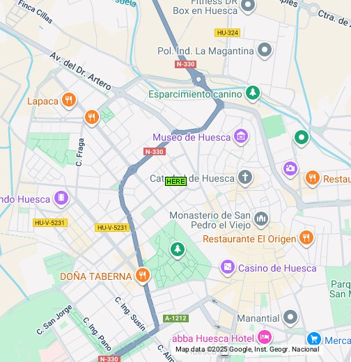Click the green park tree pin near DOÑA TABERNA
Image resolution: width=351 pixels, height=362 pixels.
(178, 249)
